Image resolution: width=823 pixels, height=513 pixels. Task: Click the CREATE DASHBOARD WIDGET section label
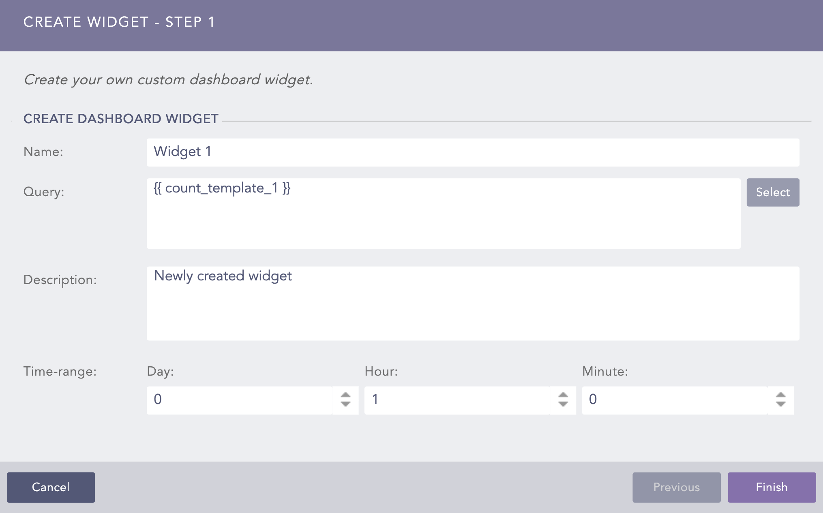(120, 119)
